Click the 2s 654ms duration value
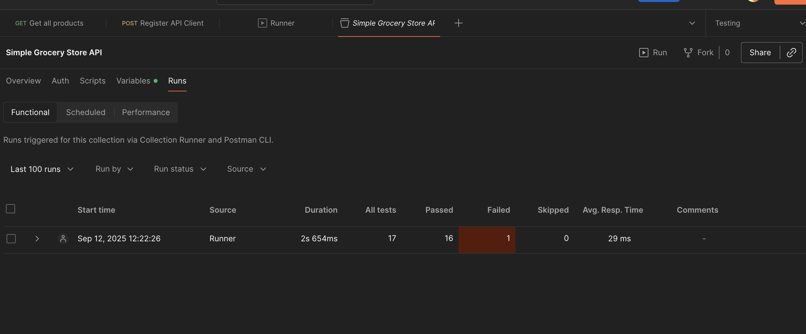Screen dimensions: 806x334 point(319,239)
